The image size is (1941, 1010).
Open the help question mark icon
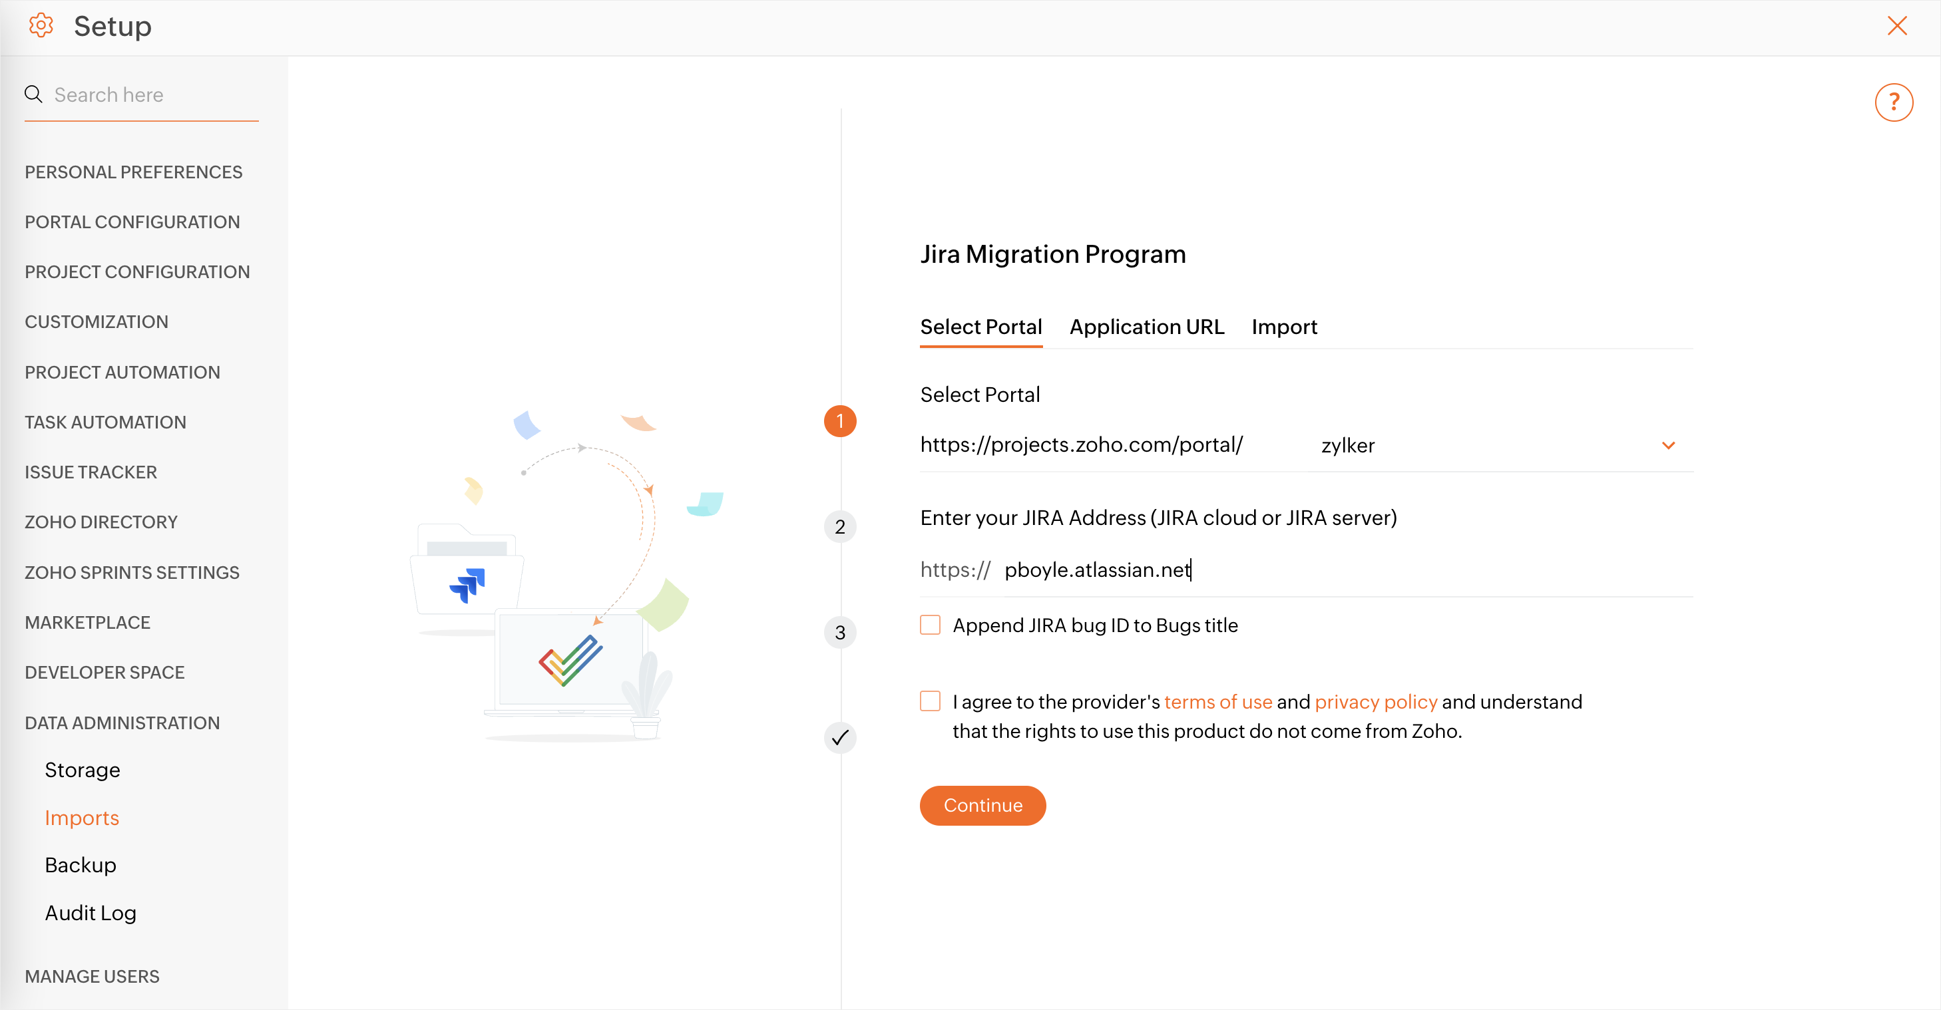point(1893,102)
